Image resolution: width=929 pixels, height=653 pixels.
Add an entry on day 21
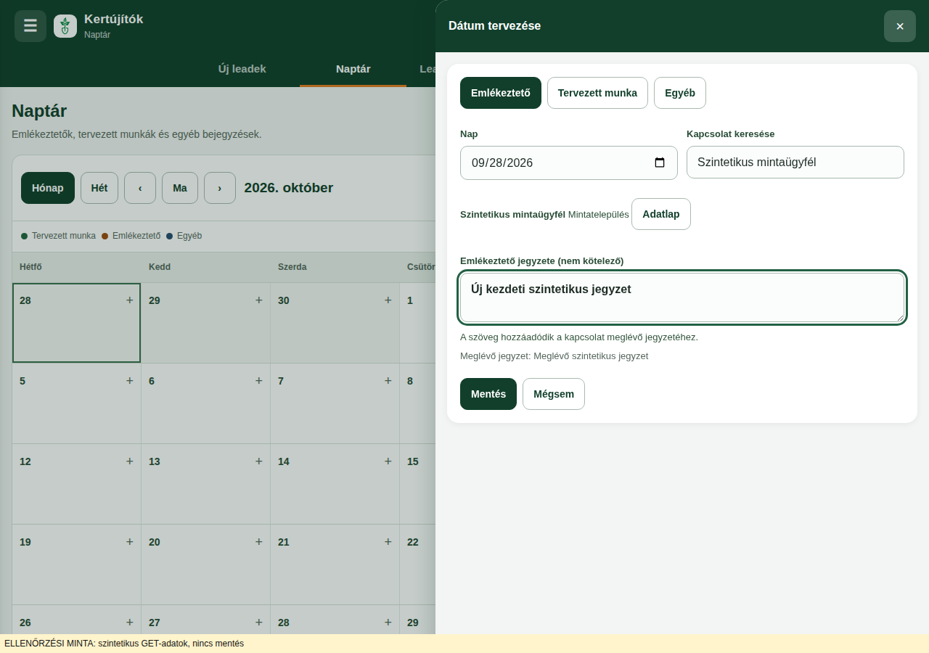[x=388, y=541]
